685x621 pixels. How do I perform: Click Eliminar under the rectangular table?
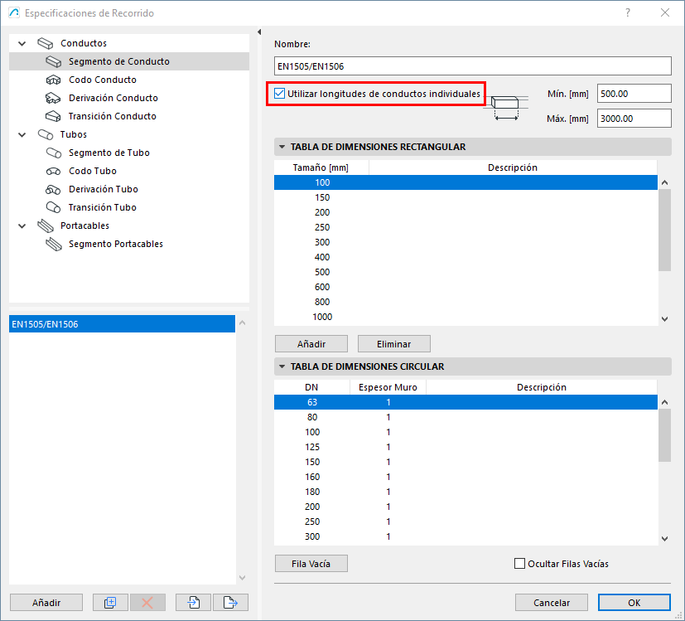click(x=394, y=344)
